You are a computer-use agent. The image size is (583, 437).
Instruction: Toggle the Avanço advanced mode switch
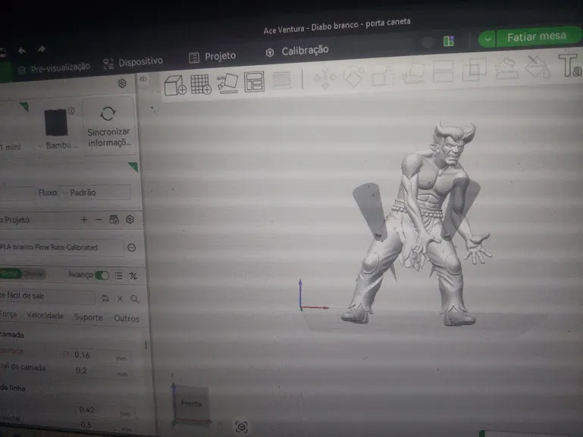102,275
